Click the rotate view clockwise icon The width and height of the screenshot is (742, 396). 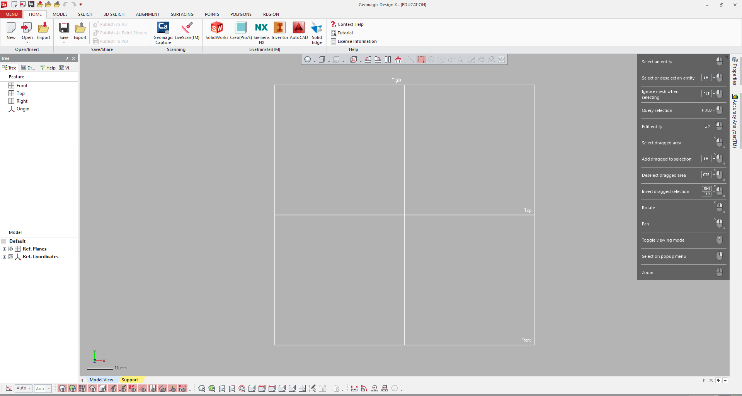click(378, 59)
